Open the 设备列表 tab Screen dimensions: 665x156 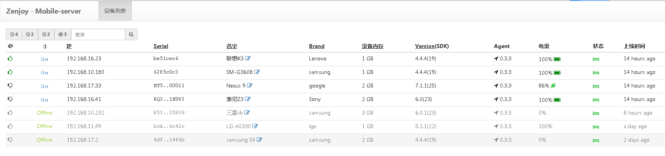pos(115,11)
